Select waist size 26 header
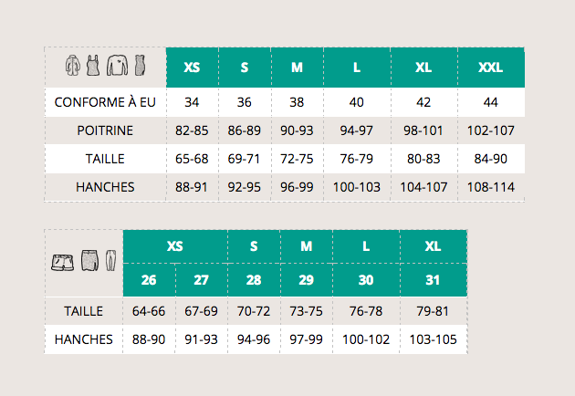This screenshot has height=396, width=575. coord(149,280)
